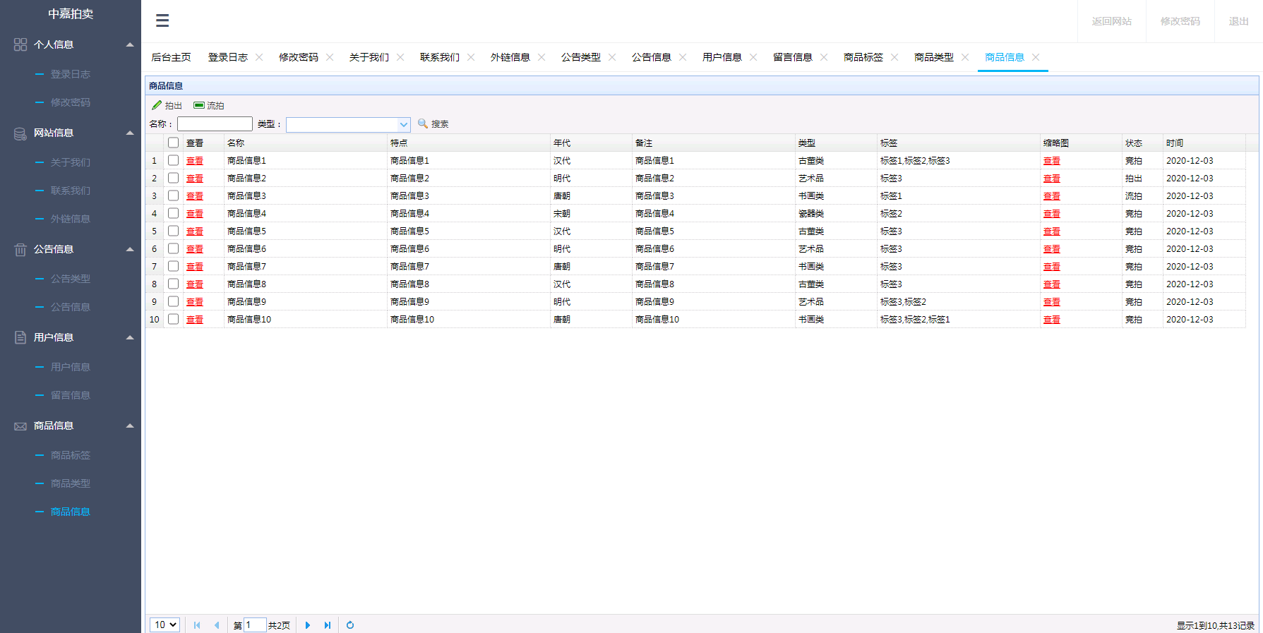Close the 商品标签 tab
The width and height of the screenshot is (1263, 633).
894,57
